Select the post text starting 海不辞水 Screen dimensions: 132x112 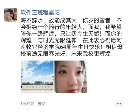pos(71,37)
